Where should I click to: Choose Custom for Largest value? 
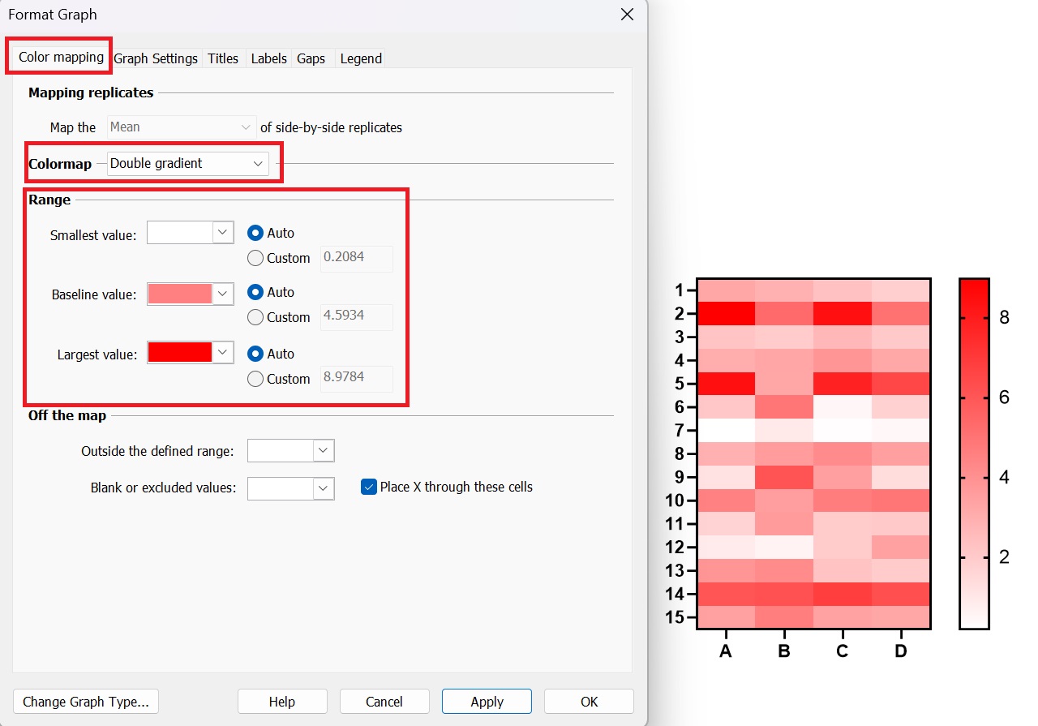pyautogui.click(x=255, y=379)
